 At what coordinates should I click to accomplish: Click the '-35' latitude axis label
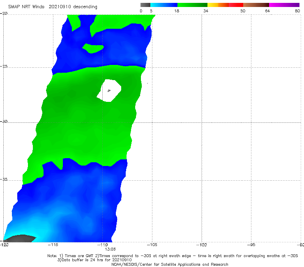[x=4, y=179]
